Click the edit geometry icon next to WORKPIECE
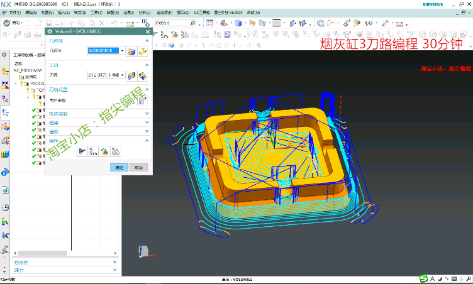 click(142, 51)
